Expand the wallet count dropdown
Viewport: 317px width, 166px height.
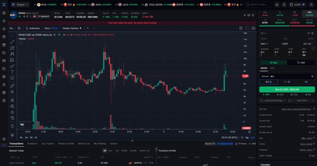point(264,33)
